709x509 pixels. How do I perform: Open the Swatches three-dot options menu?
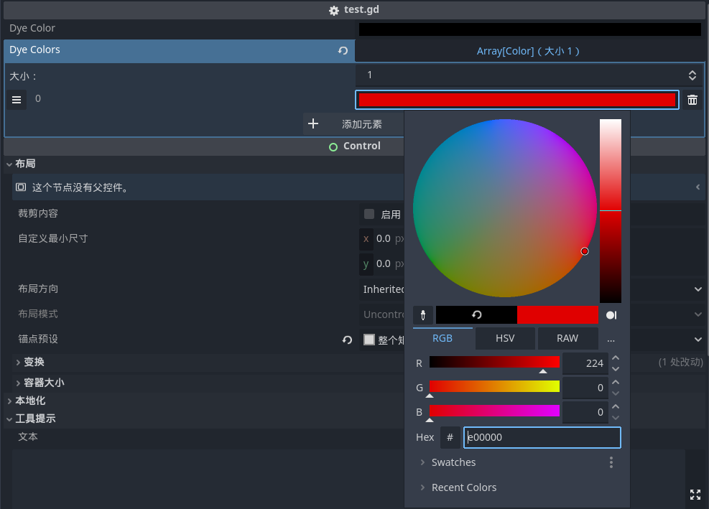coord(611,462)
